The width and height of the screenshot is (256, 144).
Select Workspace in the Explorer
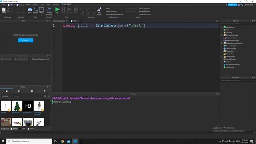[x=230, y=27]
